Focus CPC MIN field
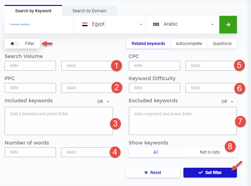 tap(155, 66)
